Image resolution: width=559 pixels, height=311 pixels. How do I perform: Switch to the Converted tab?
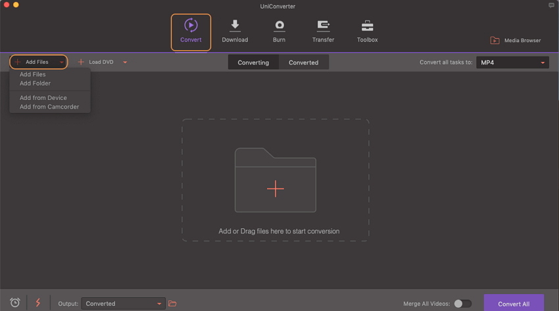(x=303, y=62)
